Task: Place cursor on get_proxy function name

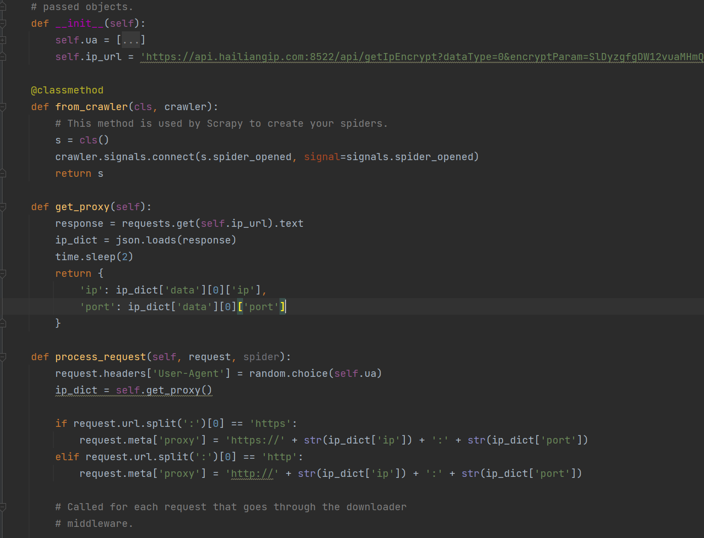Action: (82, 207)
